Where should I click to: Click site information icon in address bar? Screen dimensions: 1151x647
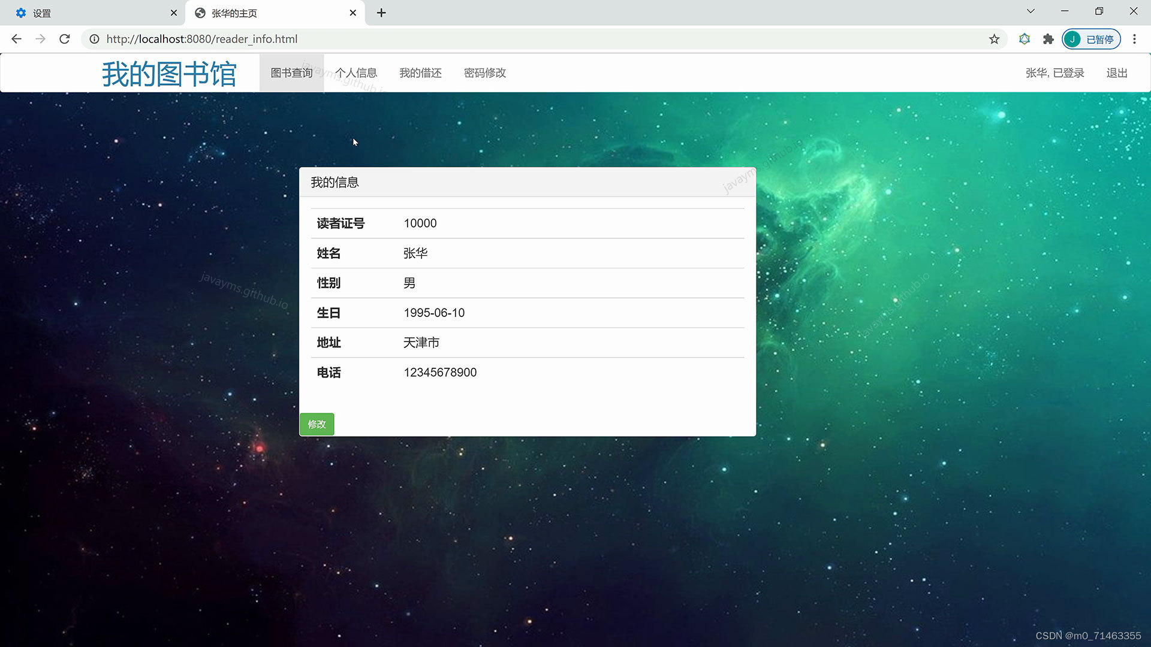[94, 39]
